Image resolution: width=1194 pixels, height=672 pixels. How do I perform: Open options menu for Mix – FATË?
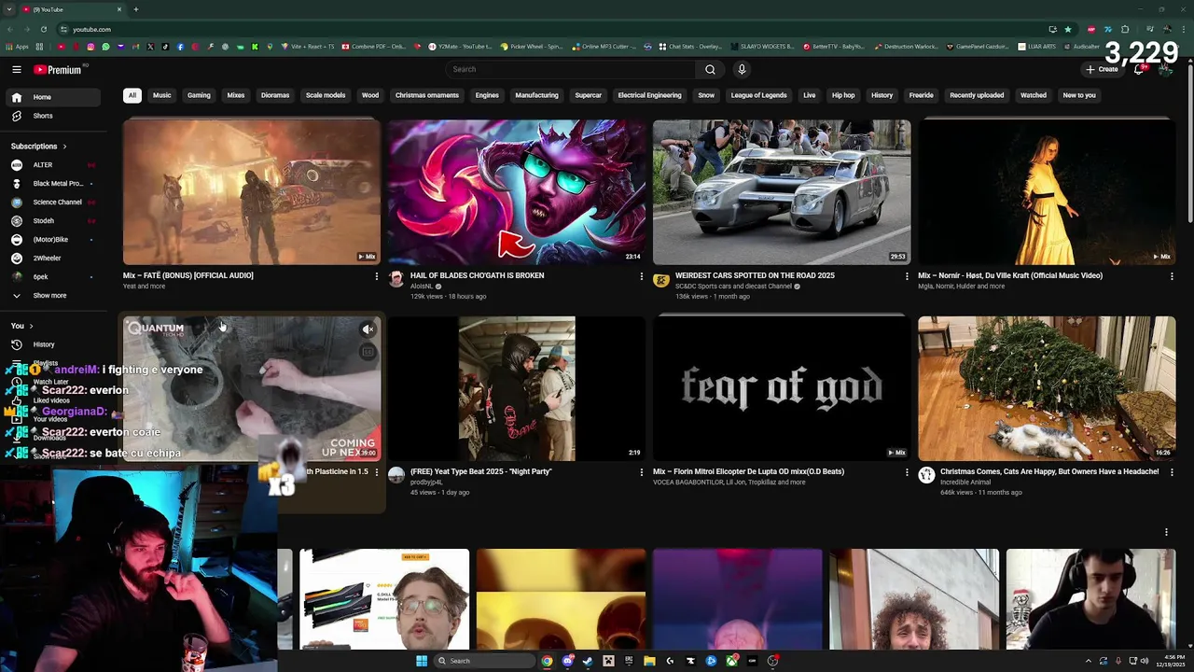376,276
